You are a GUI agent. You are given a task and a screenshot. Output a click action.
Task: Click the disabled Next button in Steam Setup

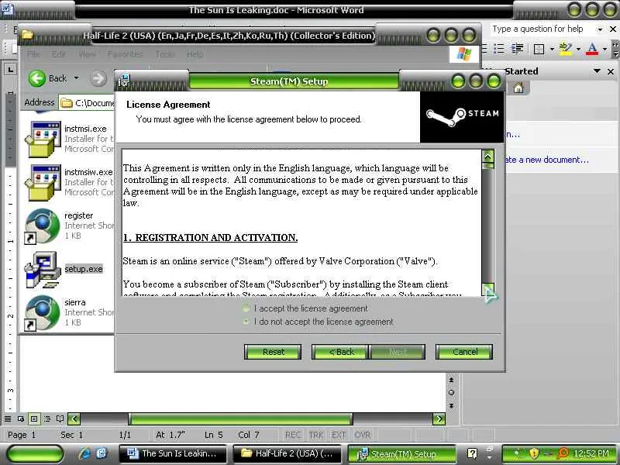pos(398,352)
